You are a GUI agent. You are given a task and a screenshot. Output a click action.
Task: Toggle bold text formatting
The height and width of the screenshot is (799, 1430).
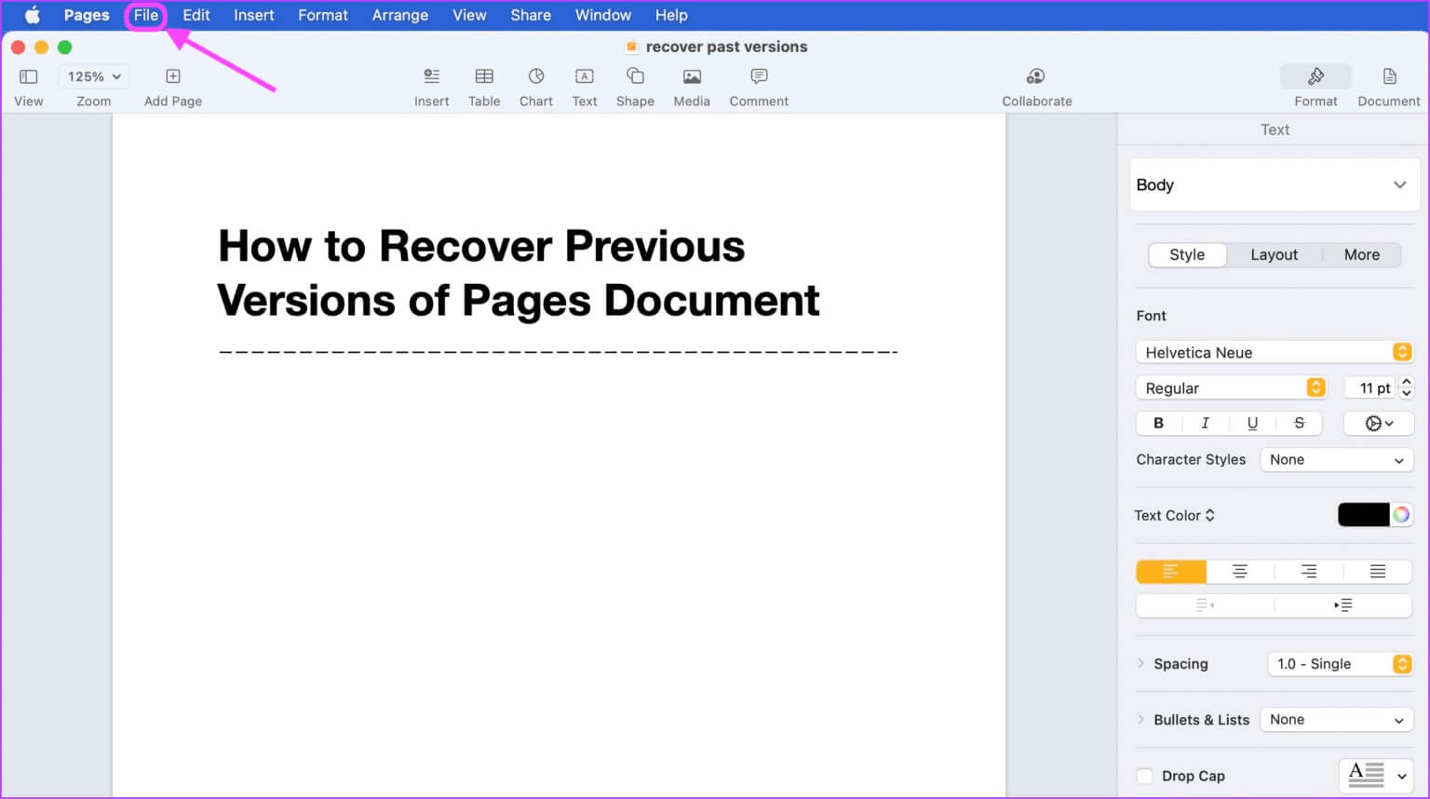[1158, 423]
